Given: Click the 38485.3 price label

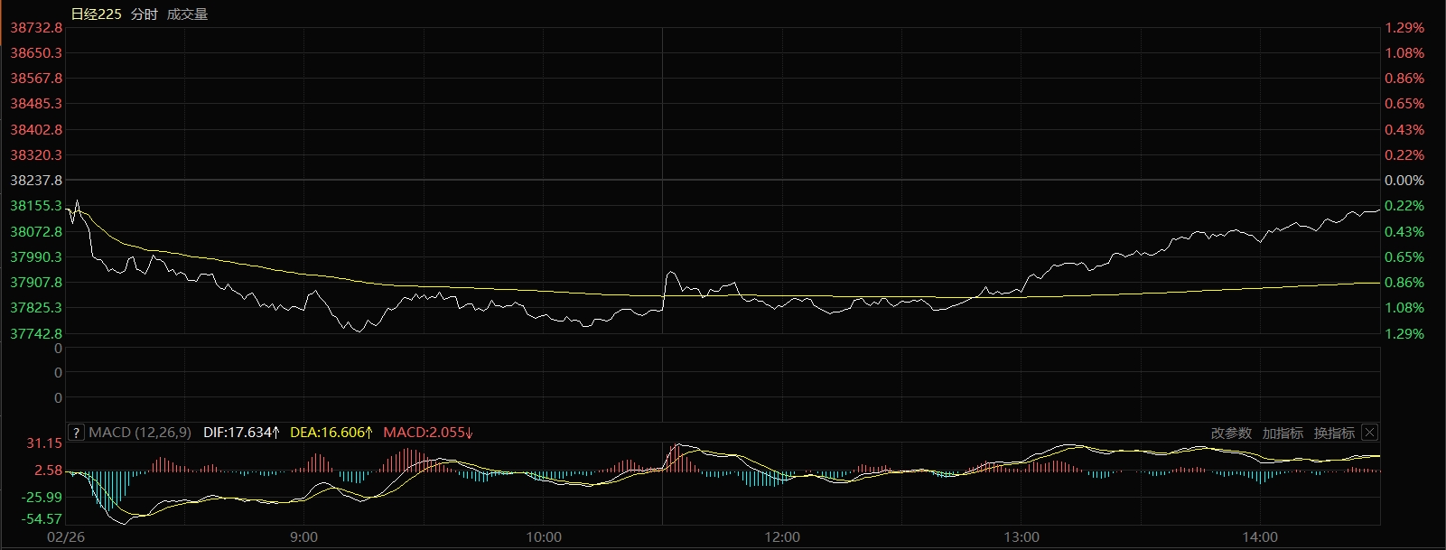Looking at the screenshot, I should point(36,104).
